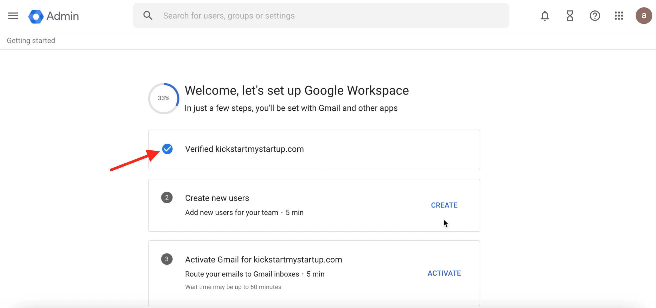Image resolution: width=656 pixels, height=308 pixels.
Task: Click the search magnifier icon
Action: coord(148,16)
